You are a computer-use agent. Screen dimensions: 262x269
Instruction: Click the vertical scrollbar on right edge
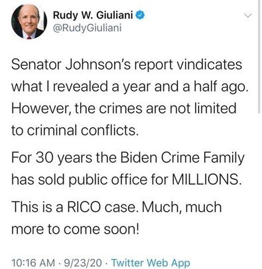pos(259,56)
